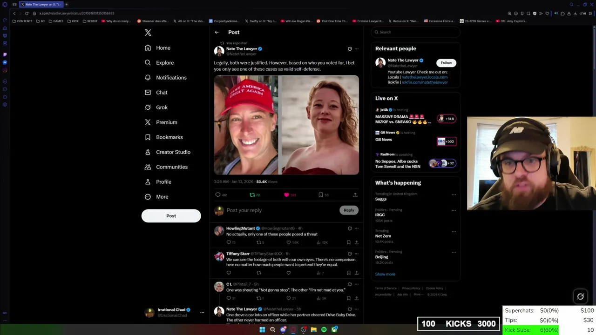Open Grok from the sidebar
Screen dimensions: 596x335
click(156, 107)
